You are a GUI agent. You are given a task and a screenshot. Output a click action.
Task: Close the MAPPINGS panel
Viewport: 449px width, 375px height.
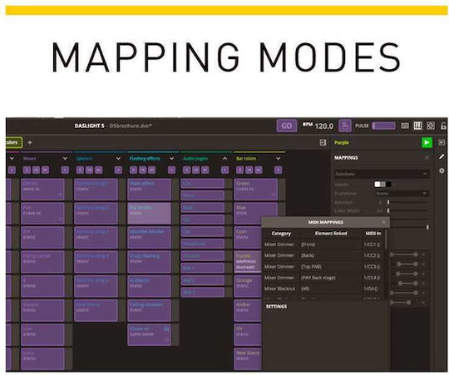click(x=427, y=158)
